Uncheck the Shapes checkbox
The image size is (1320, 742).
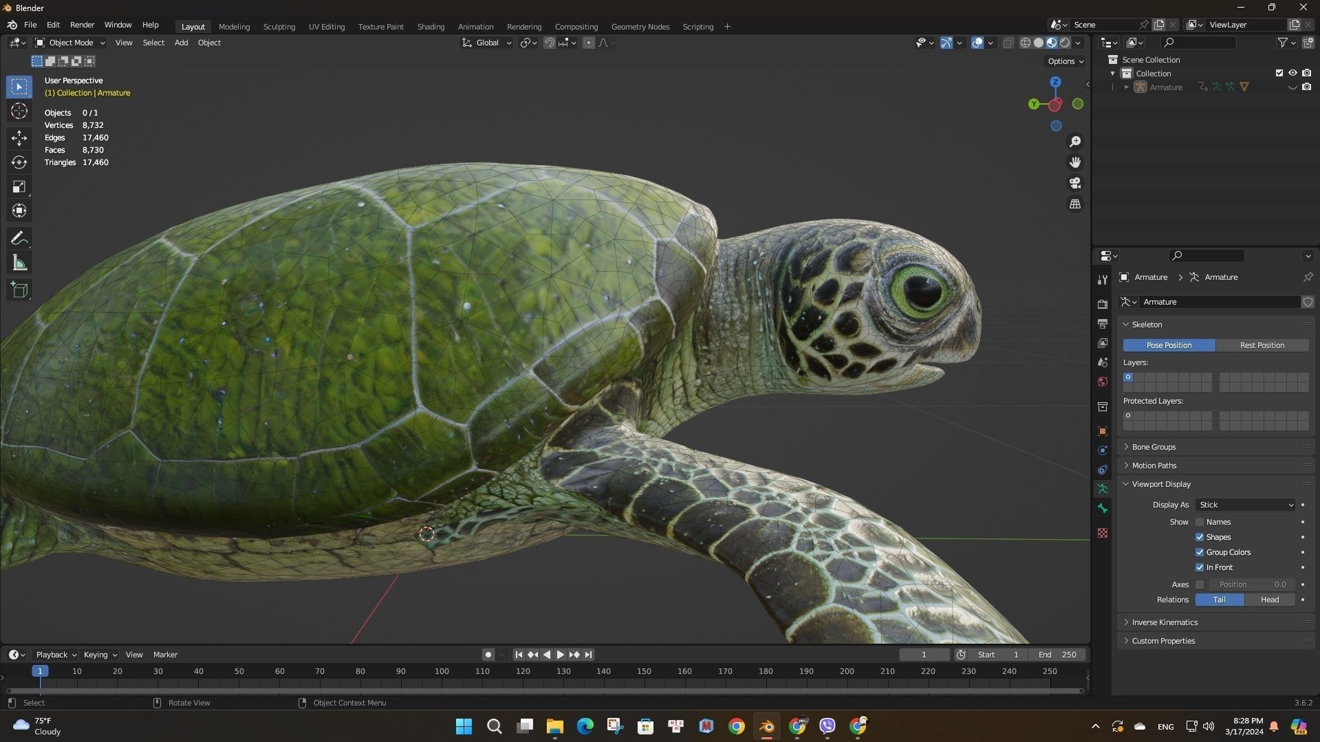[x=1200, y=537]
